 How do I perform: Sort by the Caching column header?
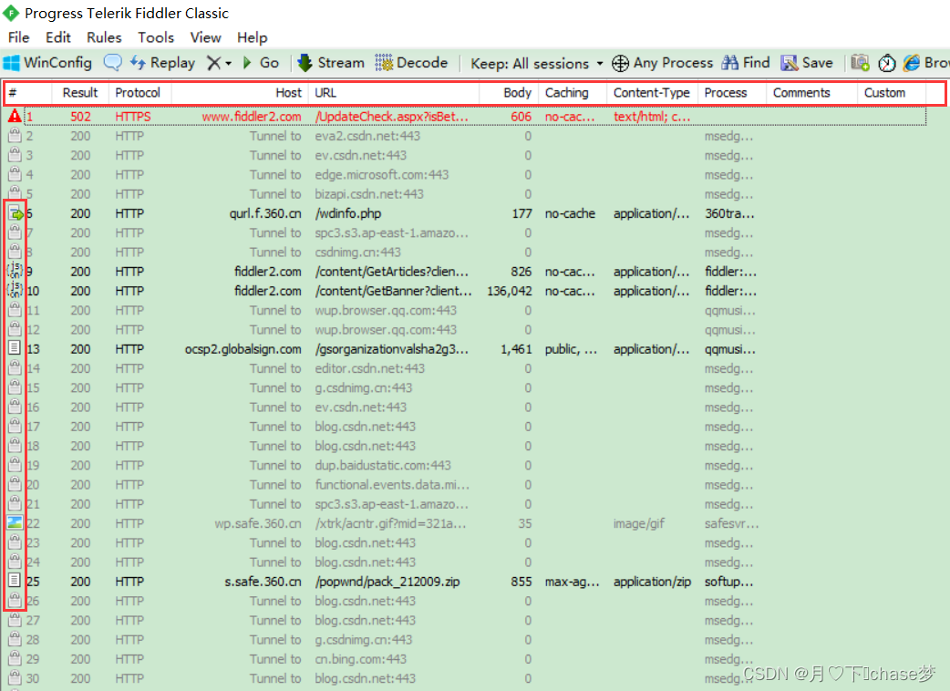click(573, 93)
